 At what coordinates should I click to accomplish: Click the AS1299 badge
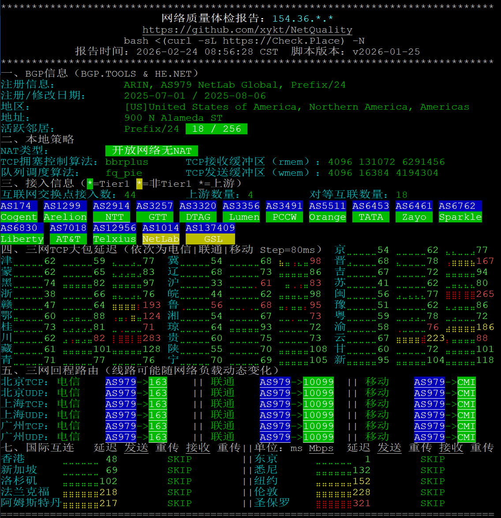click(62, 206)
